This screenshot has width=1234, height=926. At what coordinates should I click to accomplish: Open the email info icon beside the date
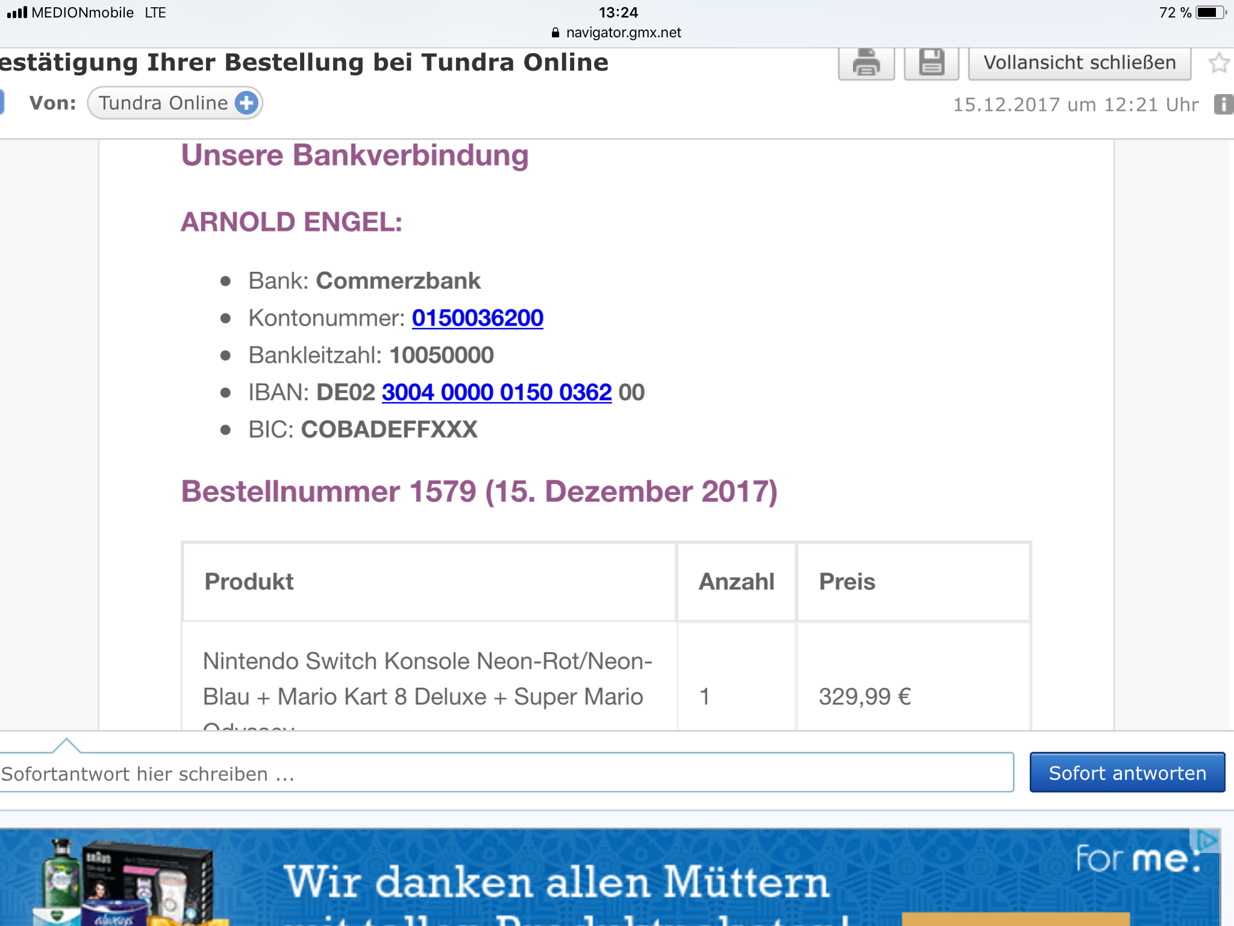[1223, 104]
